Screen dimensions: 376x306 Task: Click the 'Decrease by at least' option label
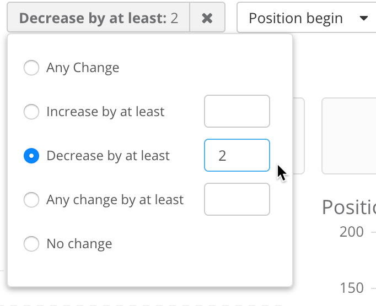(x=108, y=156)
